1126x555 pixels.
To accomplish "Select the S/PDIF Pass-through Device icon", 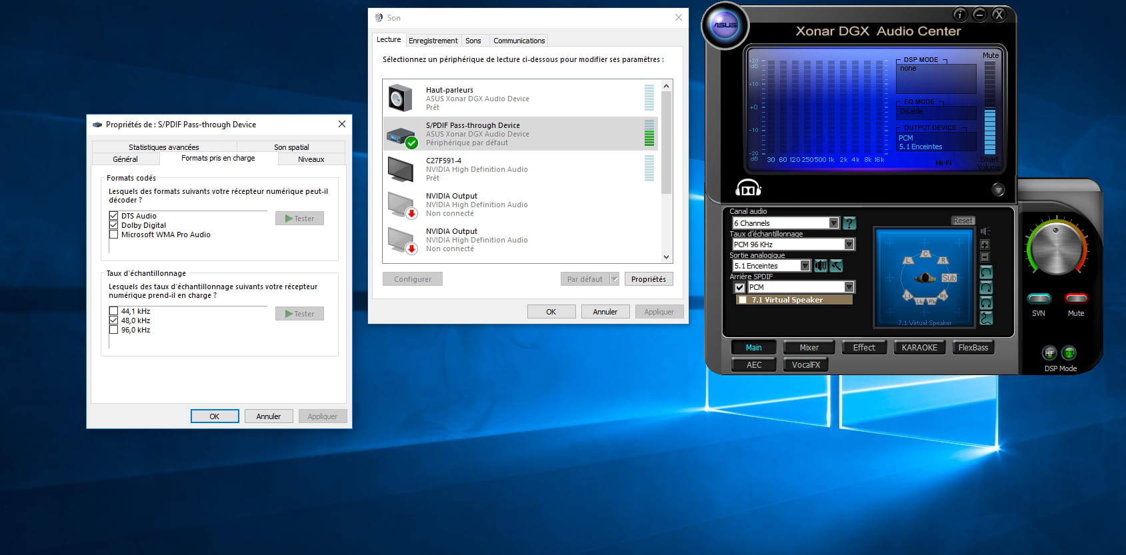I will click(x=401, y=137).
